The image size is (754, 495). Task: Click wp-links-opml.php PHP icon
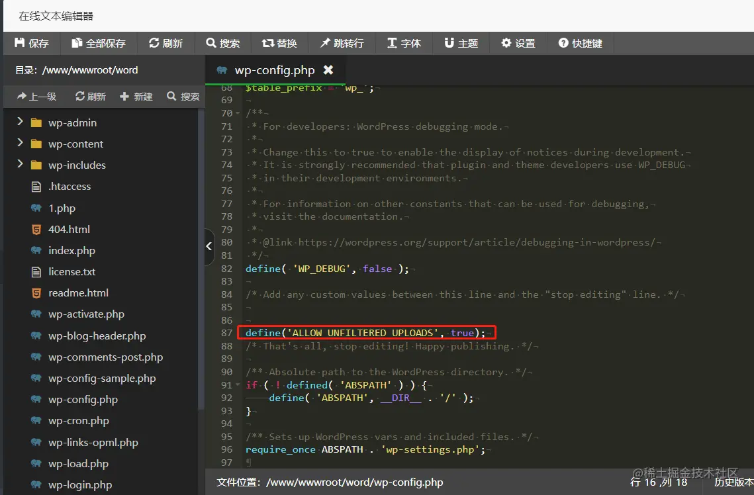point(36,441)
